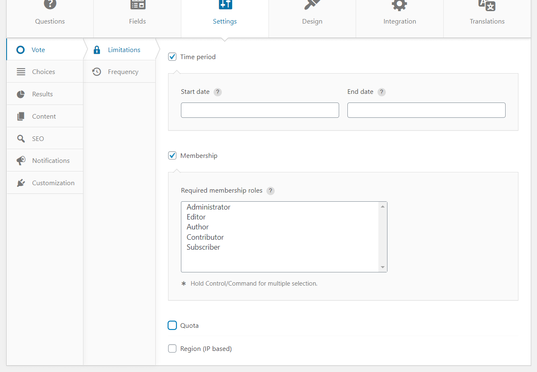Click the roles list scroll-up arrow
Image resolution: width=537 pixels, height=372 pixels.
click(383, 206)
